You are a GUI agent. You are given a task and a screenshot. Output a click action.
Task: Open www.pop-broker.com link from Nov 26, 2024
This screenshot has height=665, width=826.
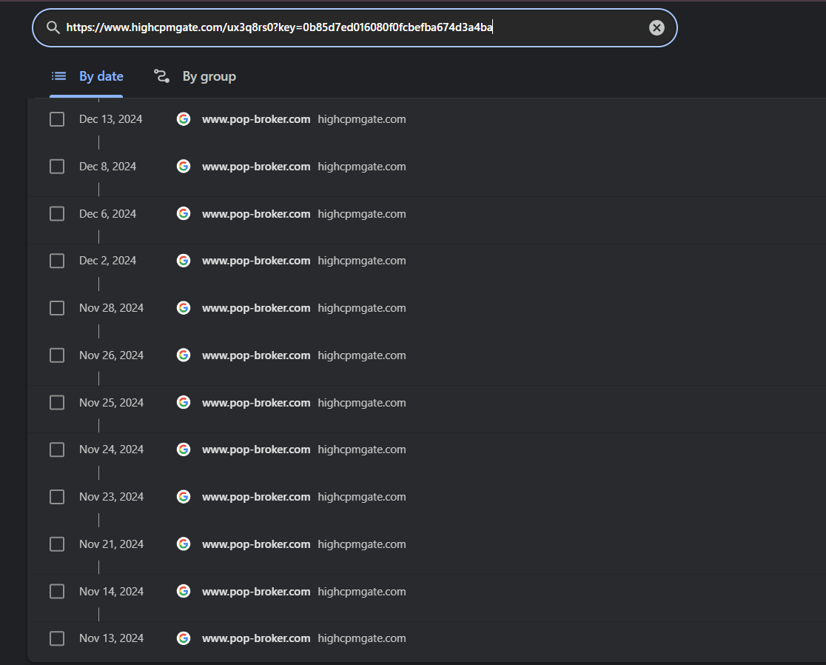click(256, 355)
